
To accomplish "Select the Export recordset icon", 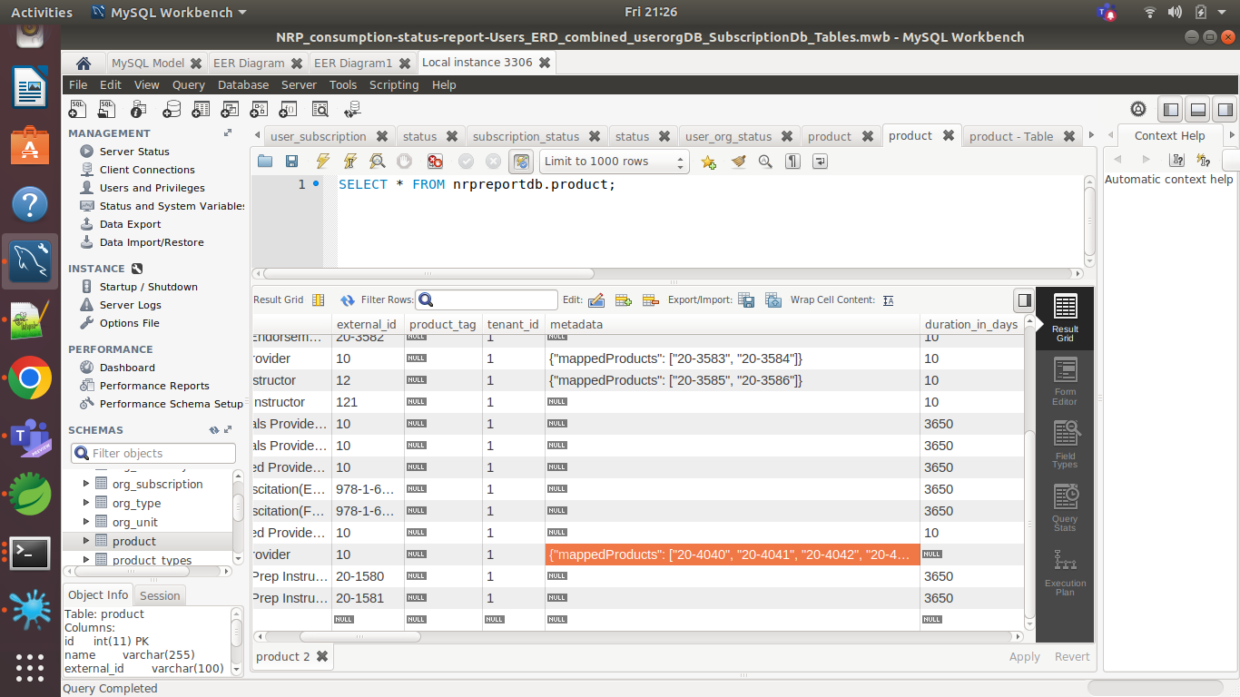I will tap(746, 299).
